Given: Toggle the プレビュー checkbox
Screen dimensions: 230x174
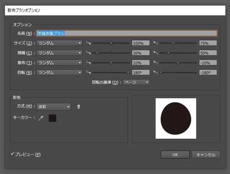Looking at the screenshot, I should [12, 154].
